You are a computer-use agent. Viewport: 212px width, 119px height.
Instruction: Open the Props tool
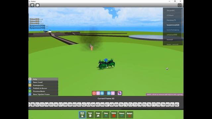[98, 115]
